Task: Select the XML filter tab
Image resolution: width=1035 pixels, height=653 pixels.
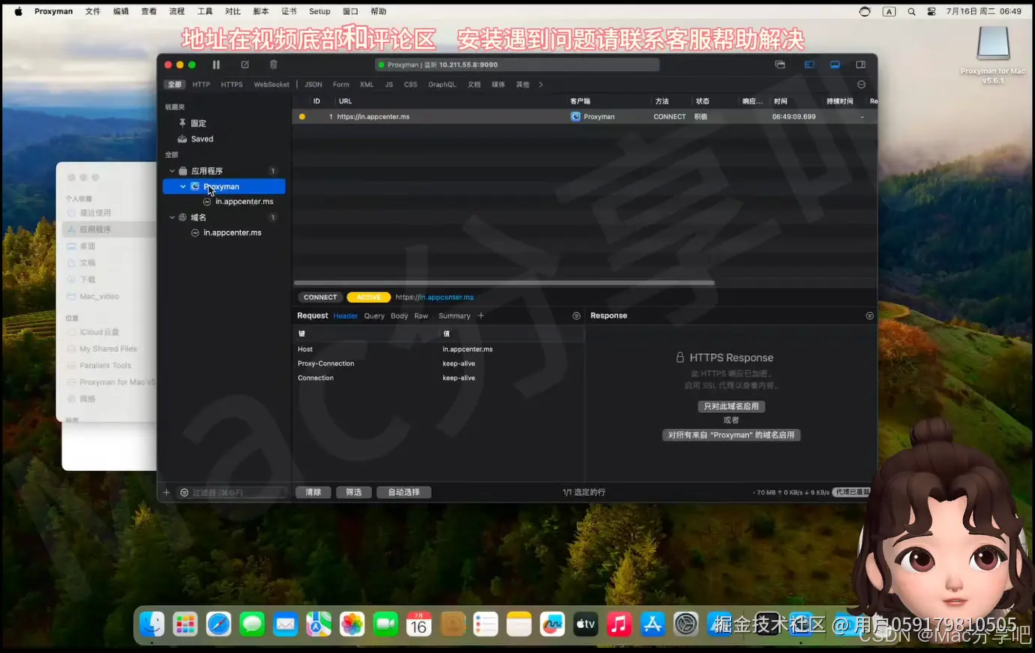Action: (367, 85)
